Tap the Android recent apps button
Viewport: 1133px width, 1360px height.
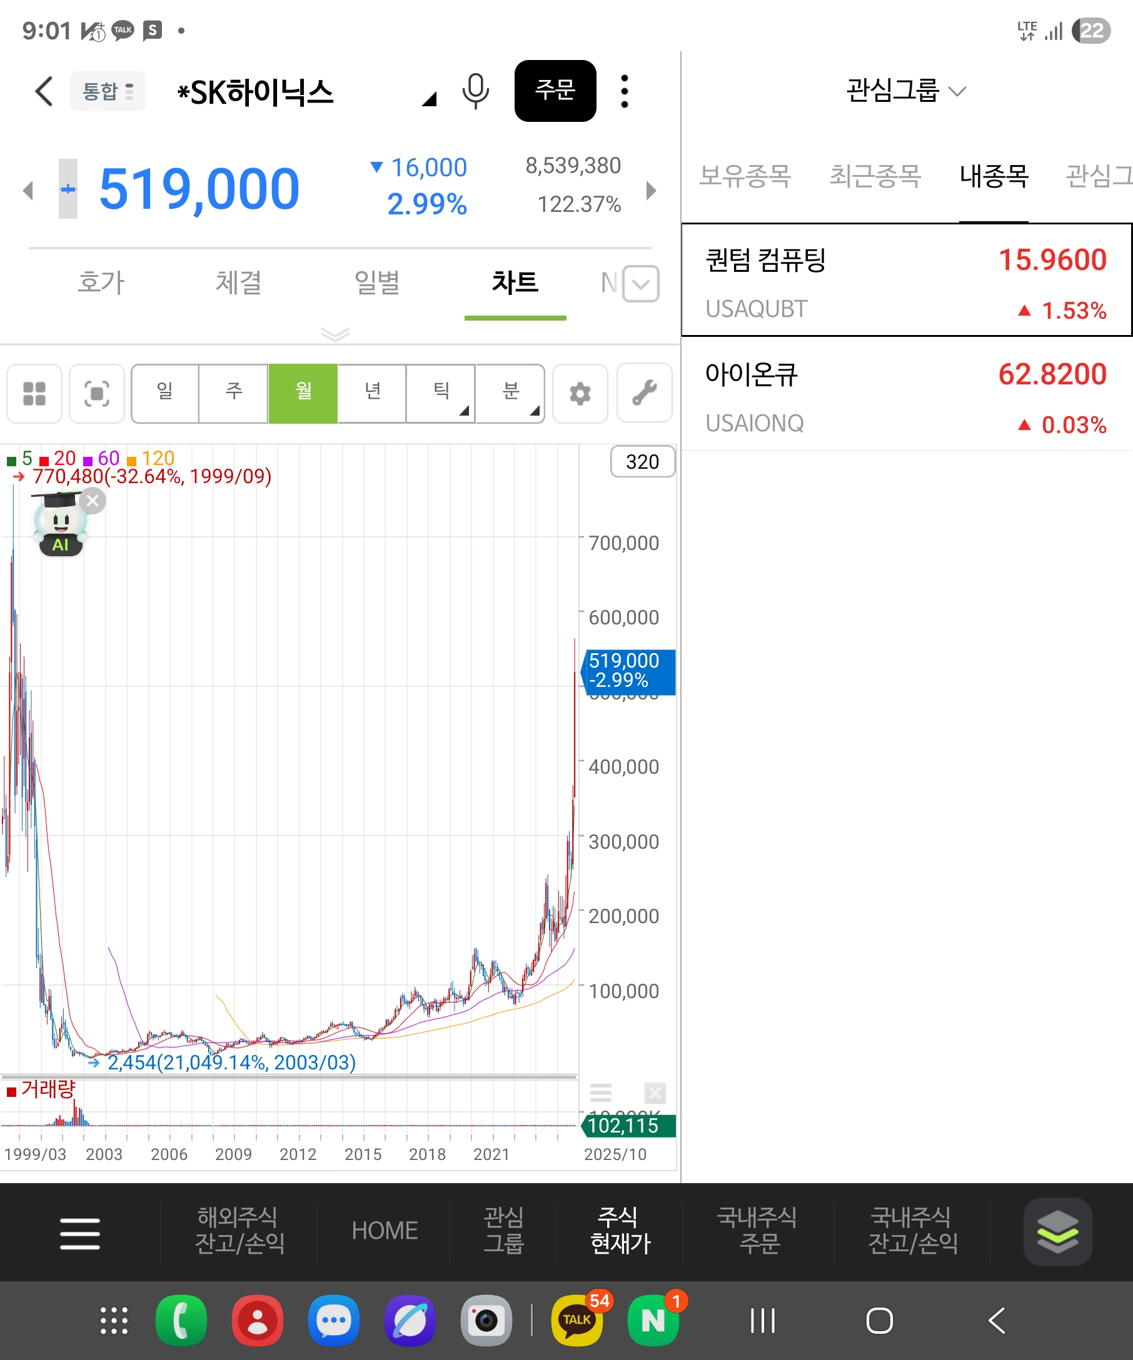[762, 1321]
